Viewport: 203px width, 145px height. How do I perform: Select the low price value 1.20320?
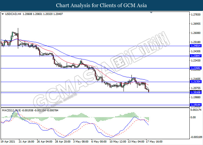(48, 14)
